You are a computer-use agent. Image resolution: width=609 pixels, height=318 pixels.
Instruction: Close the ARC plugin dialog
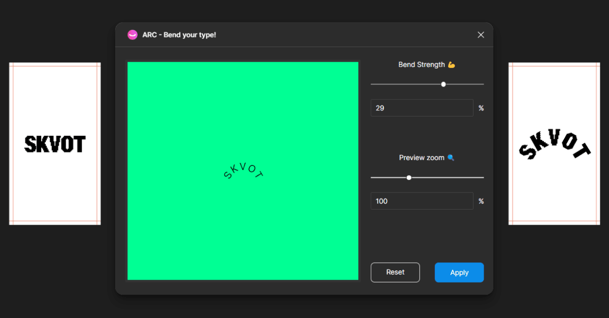coord(481,35)
